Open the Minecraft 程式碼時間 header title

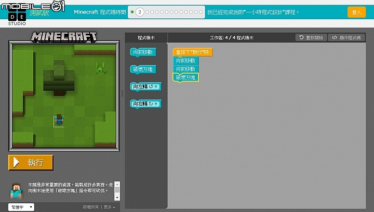point(100,12)
